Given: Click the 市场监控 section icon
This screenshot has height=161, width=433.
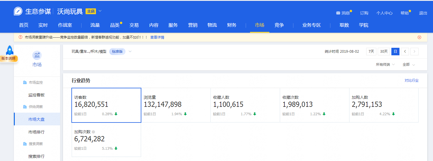Looking at the screenshot, I should [25, 83].
